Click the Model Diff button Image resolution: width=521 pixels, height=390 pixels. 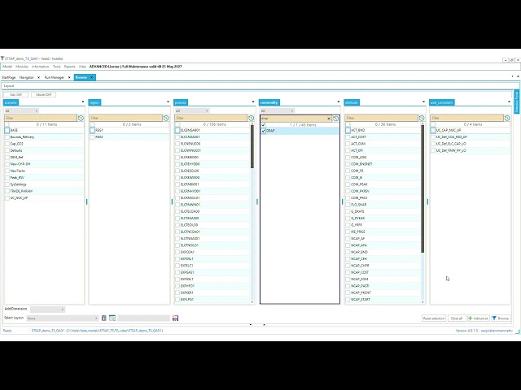[x=43, y=94]
